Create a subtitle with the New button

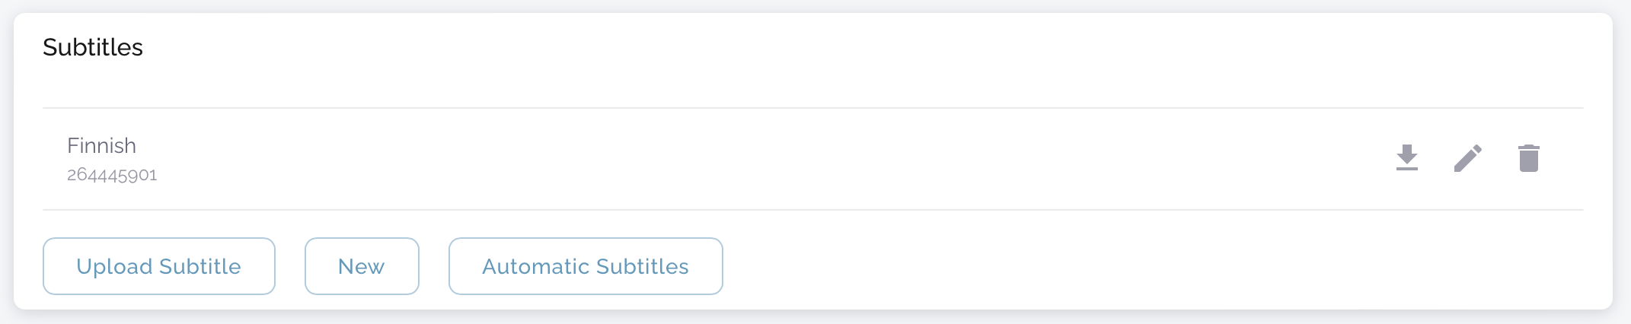point(362,266)
